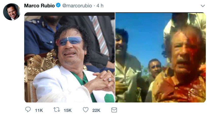This screenshot has height=116, width=209.
Task: Click the blue verified badge
Action: [x=58, y=6]
